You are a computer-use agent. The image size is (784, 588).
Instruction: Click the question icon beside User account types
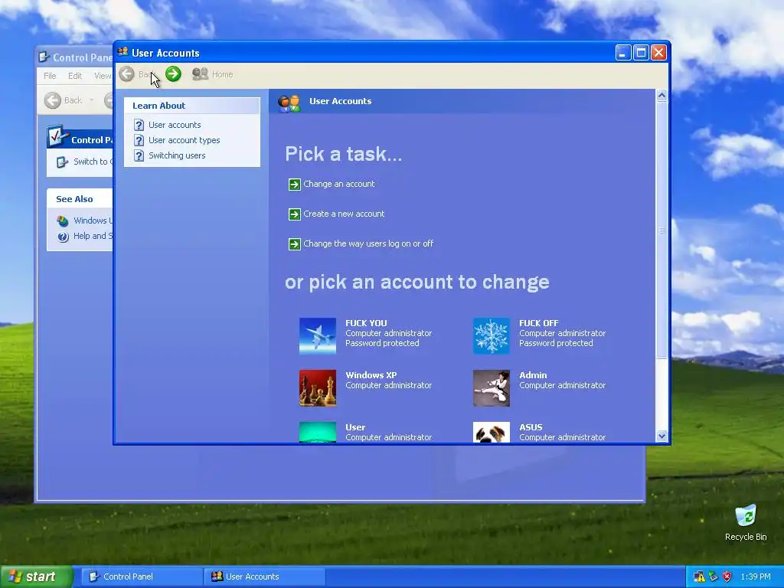pos(139,141)
